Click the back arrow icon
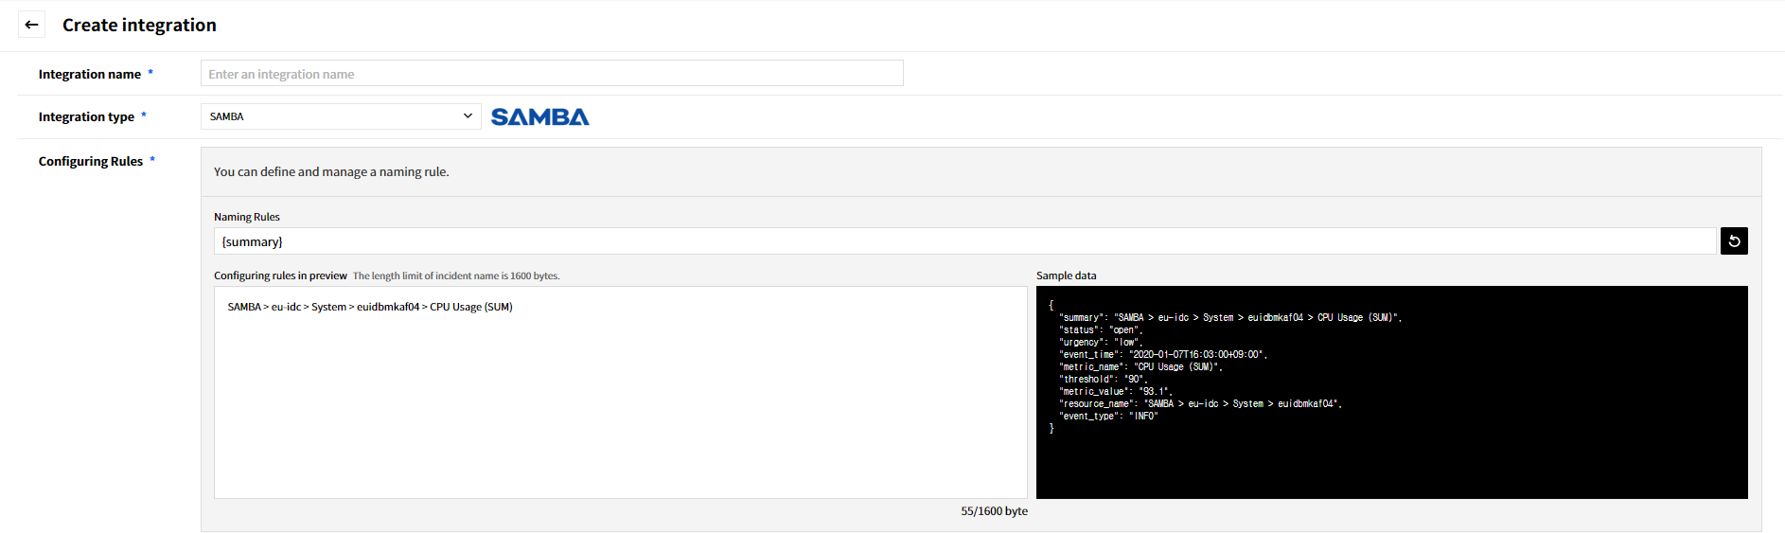Viewport: 1785px width, 533px height. coord(31,25)
